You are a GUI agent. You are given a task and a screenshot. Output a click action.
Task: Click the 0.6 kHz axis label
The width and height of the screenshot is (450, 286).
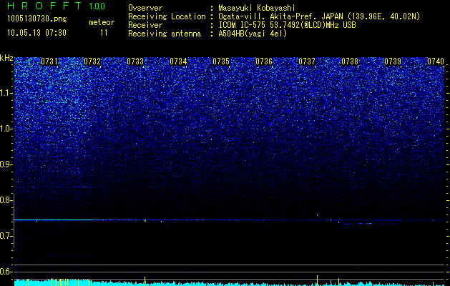tap(6, 272)
